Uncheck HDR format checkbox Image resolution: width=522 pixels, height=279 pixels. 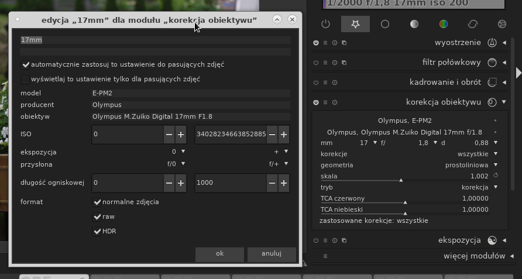coord(97,232)
